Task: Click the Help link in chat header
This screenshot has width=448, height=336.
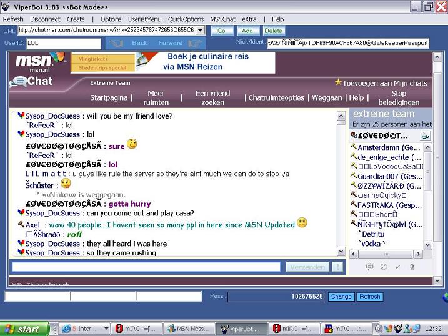Action: click(x=356, y=98)
